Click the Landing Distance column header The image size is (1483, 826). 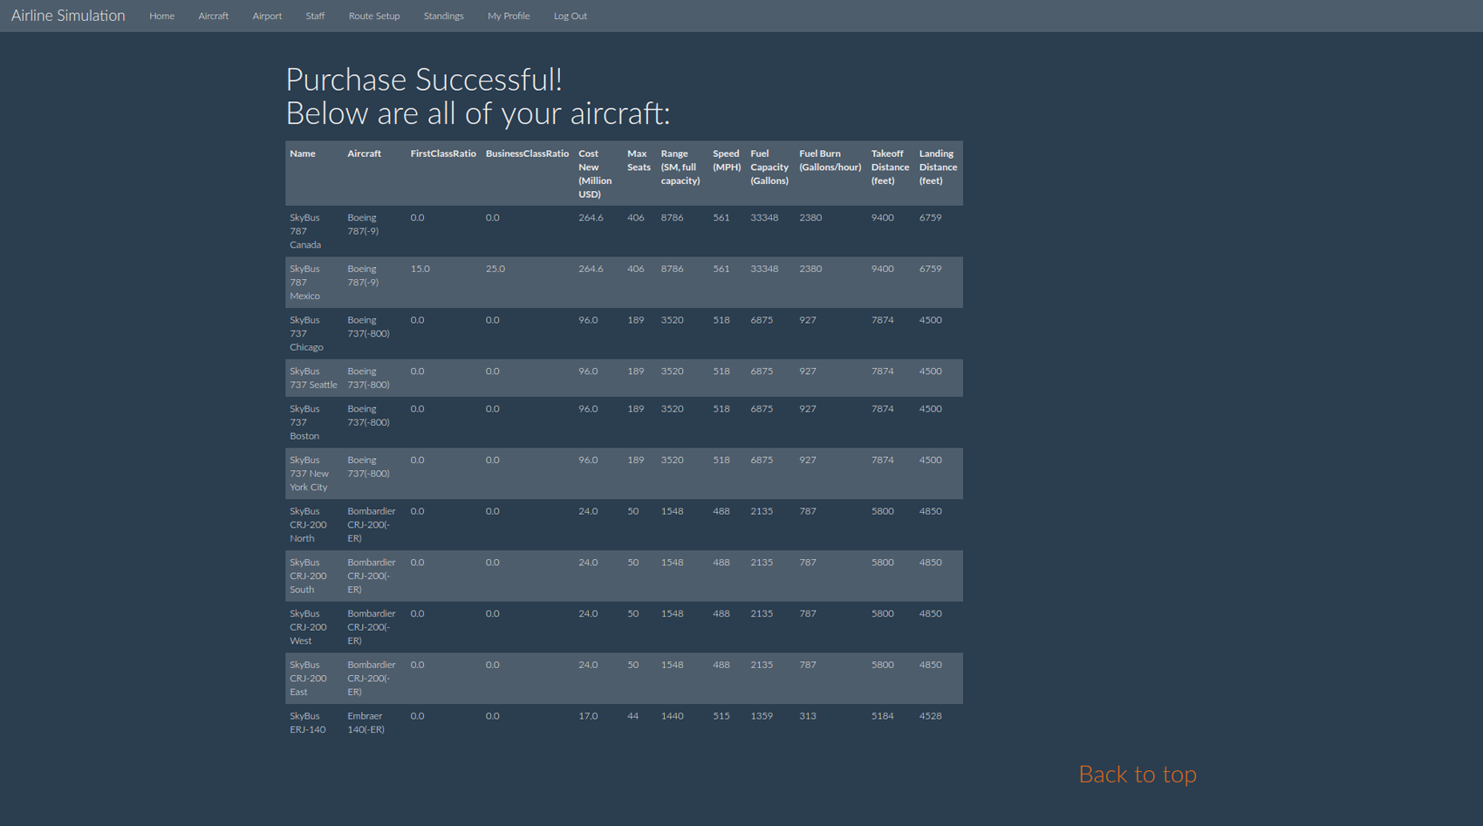click(x=938, y=167)
